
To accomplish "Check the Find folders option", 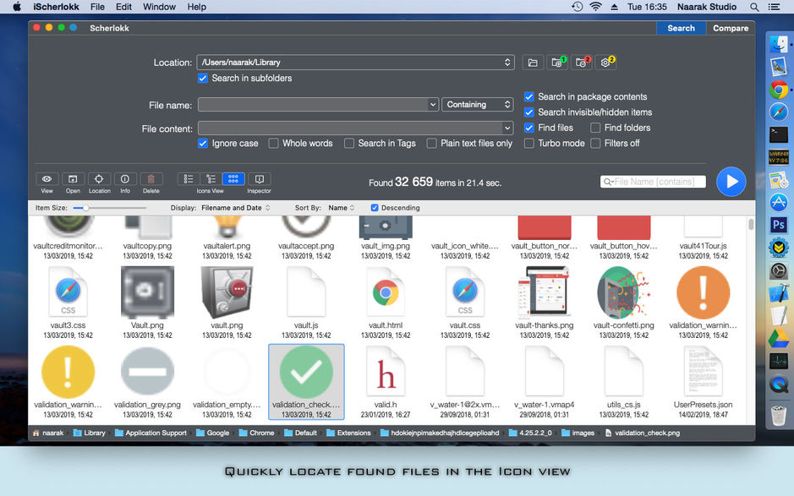I will [596, 128].
